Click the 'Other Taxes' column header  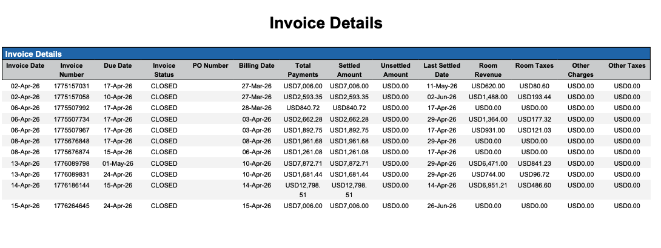627,65
